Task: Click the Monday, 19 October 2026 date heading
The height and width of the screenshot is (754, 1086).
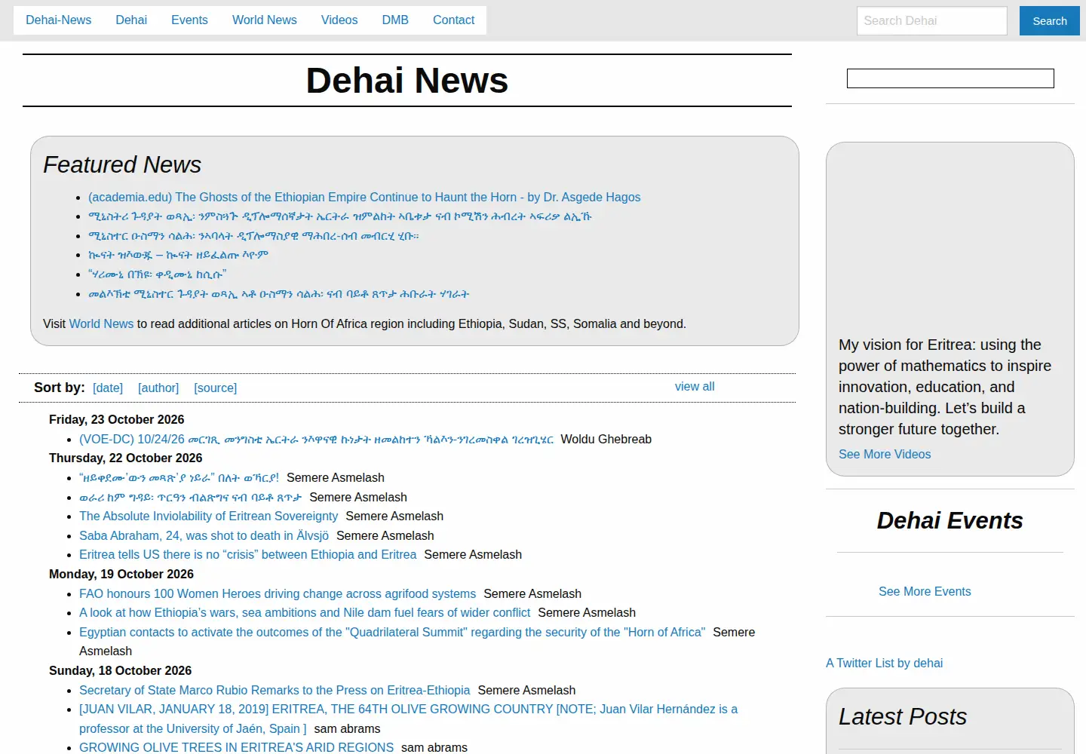Action: point(121,575)
